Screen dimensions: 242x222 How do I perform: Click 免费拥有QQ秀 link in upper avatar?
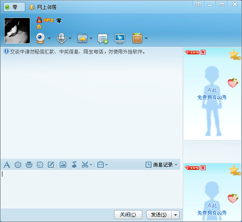(x=212, y=98)
